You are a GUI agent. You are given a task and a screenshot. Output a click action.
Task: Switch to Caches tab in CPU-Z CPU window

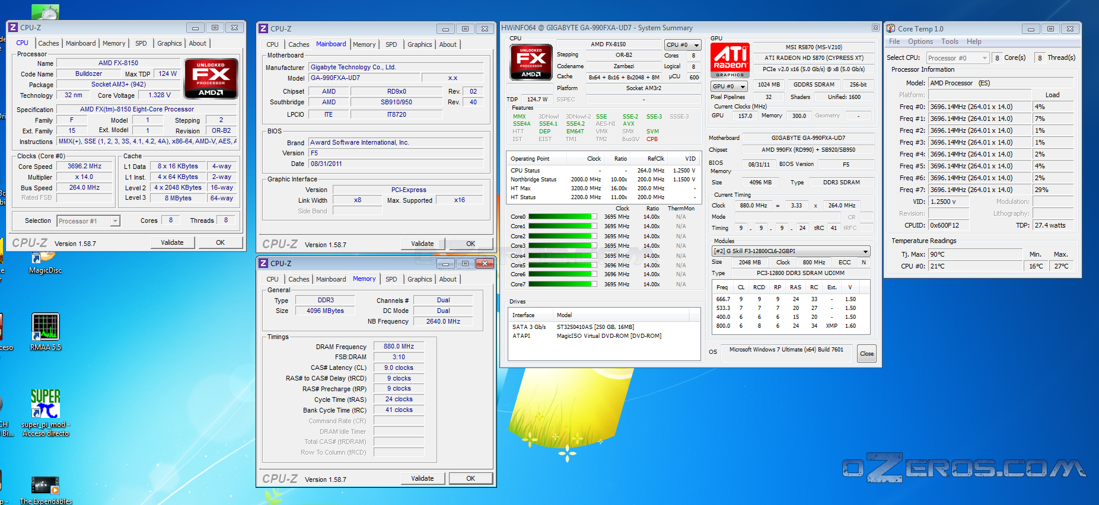point(49,43)
